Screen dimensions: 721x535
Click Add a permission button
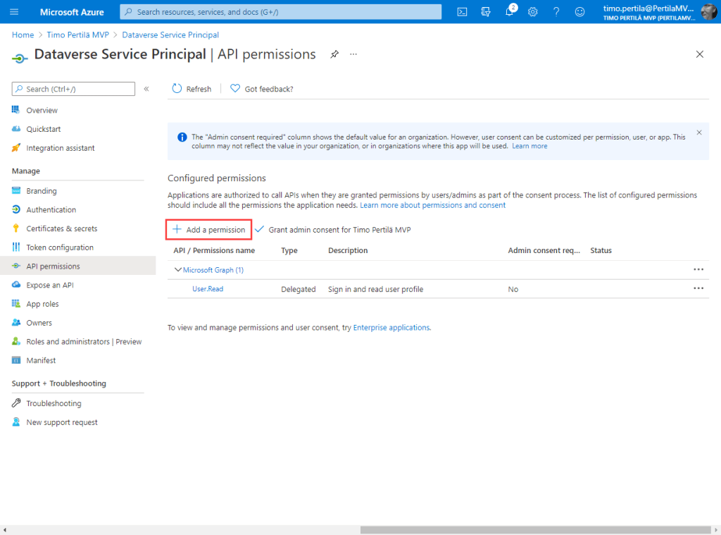point(209,230)
